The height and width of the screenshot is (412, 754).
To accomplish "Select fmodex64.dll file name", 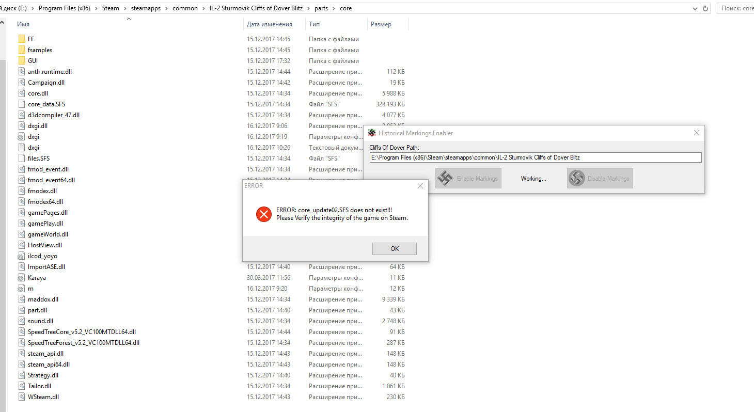I will pyautogui.click(x=45, y=202).
